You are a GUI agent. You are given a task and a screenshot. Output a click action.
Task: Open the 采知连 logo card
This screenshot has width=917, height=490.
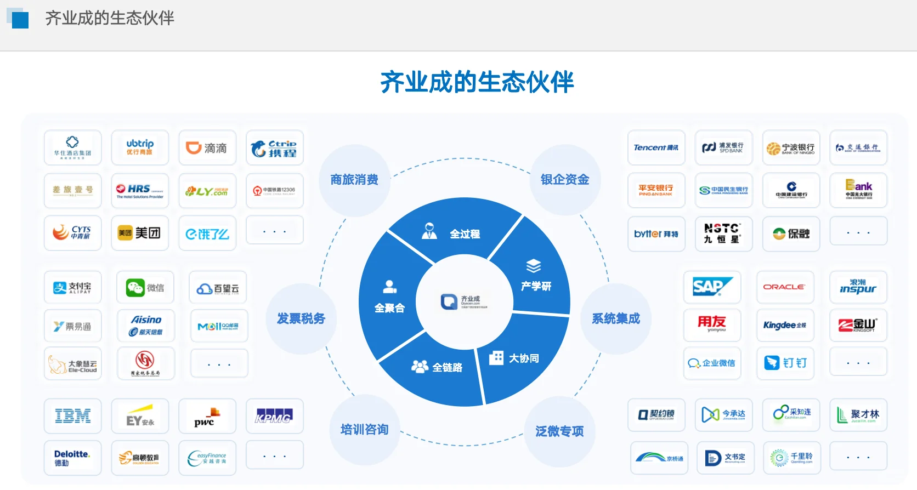(791, 415)
